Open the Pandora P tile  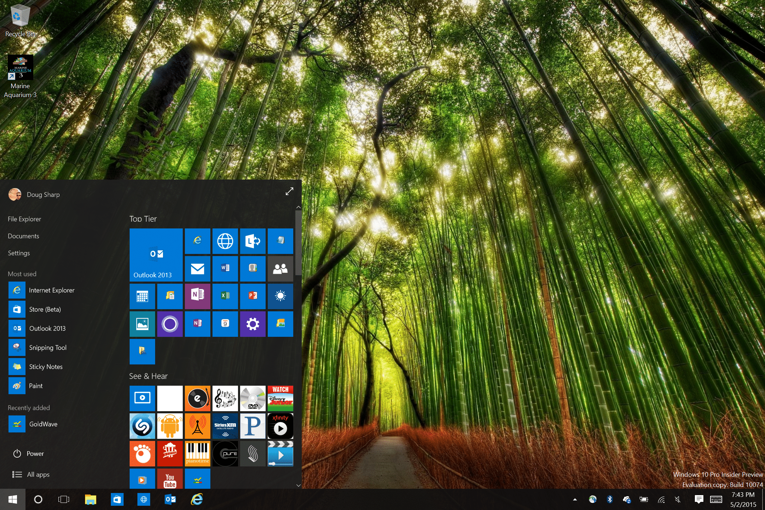point(253,426)
